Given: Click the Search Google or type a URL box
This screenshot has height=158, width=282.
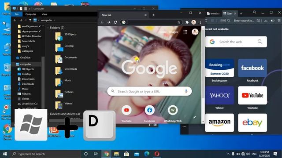Looking at the screenshot, I should [x=149, y=91].
